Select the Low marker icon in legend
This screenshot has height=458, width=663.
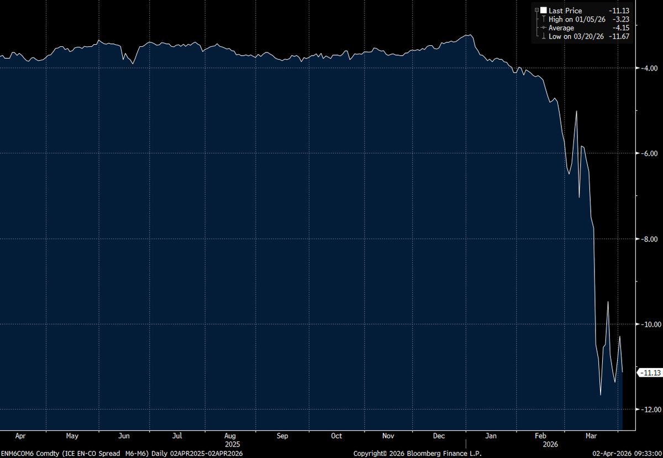tap(544, 36)
